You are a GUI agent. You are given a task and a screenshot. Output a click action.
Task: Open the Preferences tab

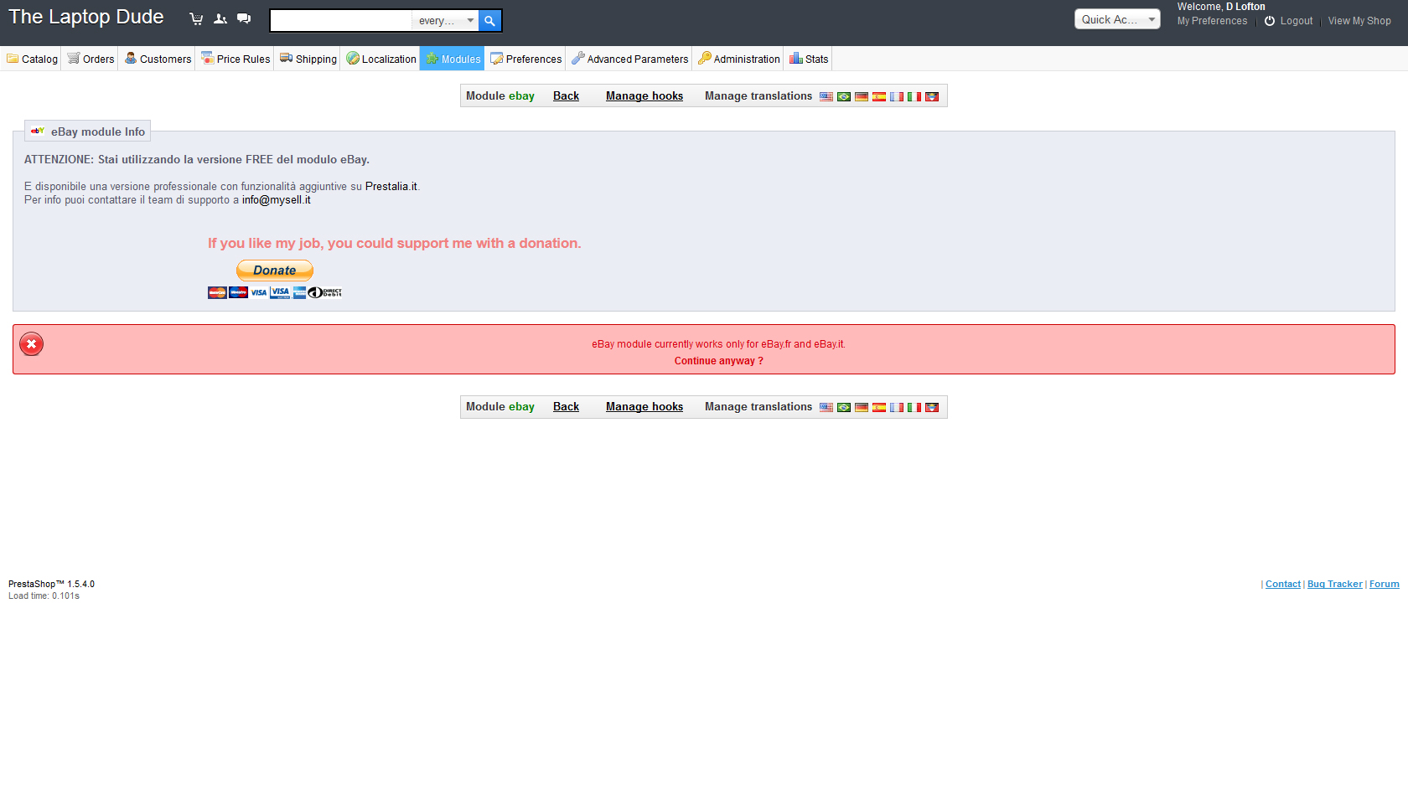coord(526,59)
